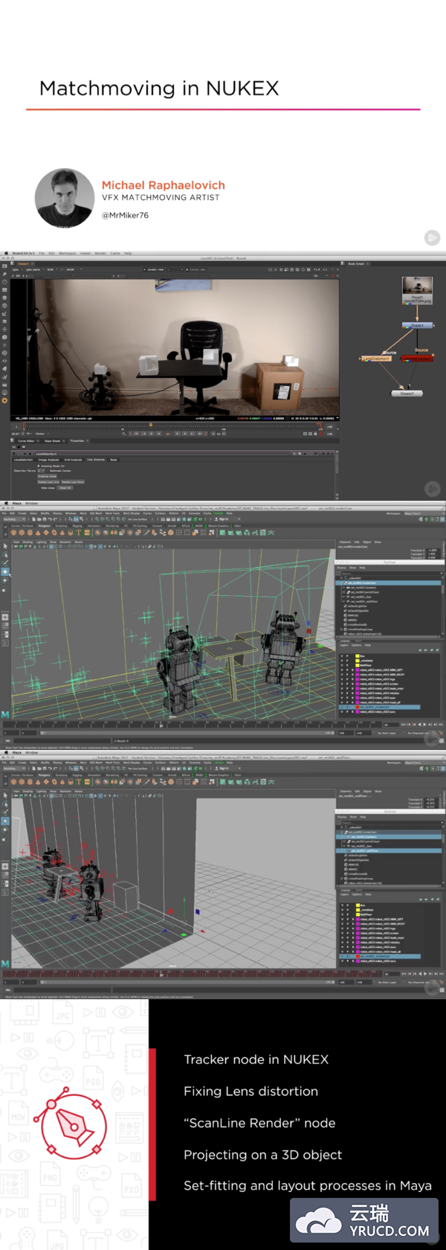Click the polygon sphere shelf icon in green-wireframe Maya
The width and height of the screenshot is (446, 1250).
coord(13,533)
